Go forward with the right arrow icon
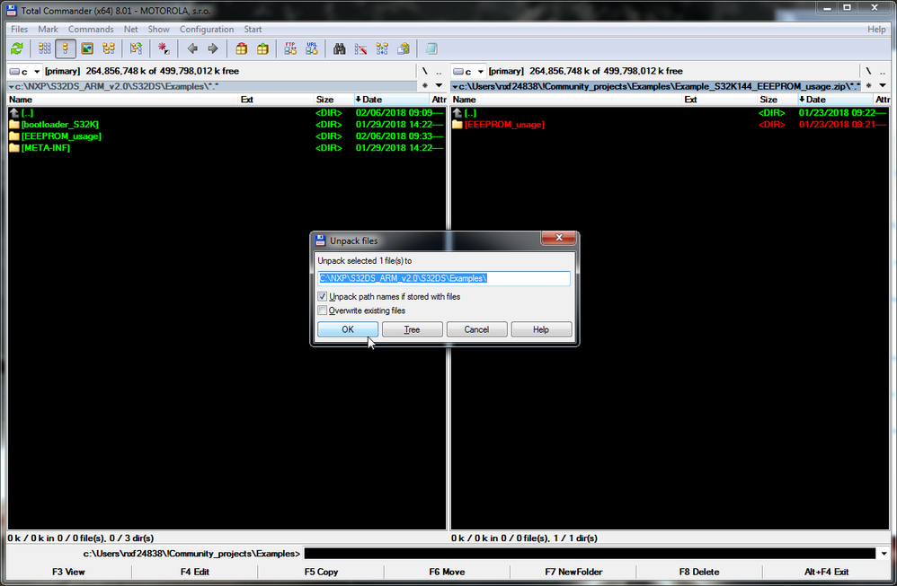Viewport: 897px width, 586px height. click(213, 48)
